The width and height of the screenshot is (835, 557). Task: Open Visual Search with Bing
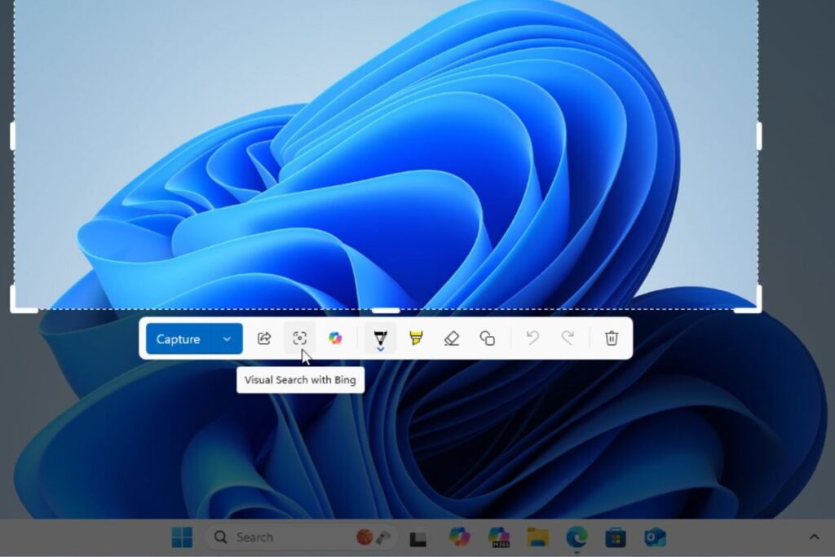299,338
